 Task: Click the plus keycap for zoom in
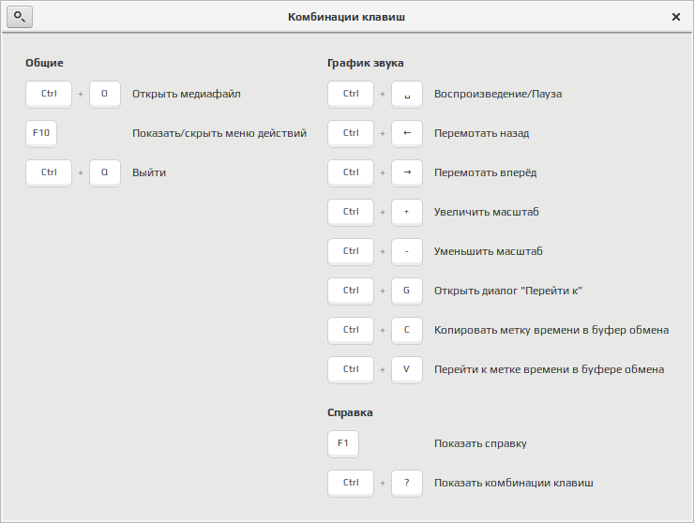407,212
